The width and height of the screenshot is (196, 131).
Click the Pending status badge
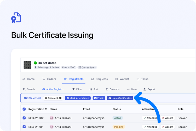[x=119, y=127]
